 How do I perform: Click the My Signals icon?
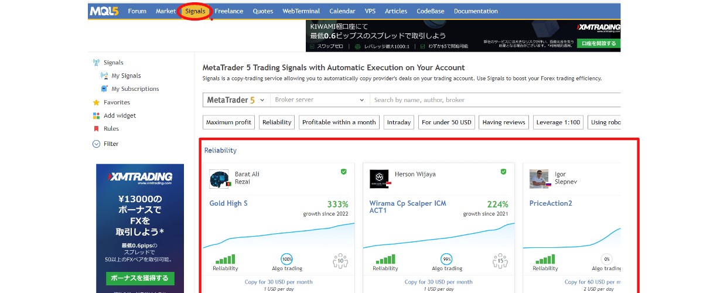pos(104,76)
